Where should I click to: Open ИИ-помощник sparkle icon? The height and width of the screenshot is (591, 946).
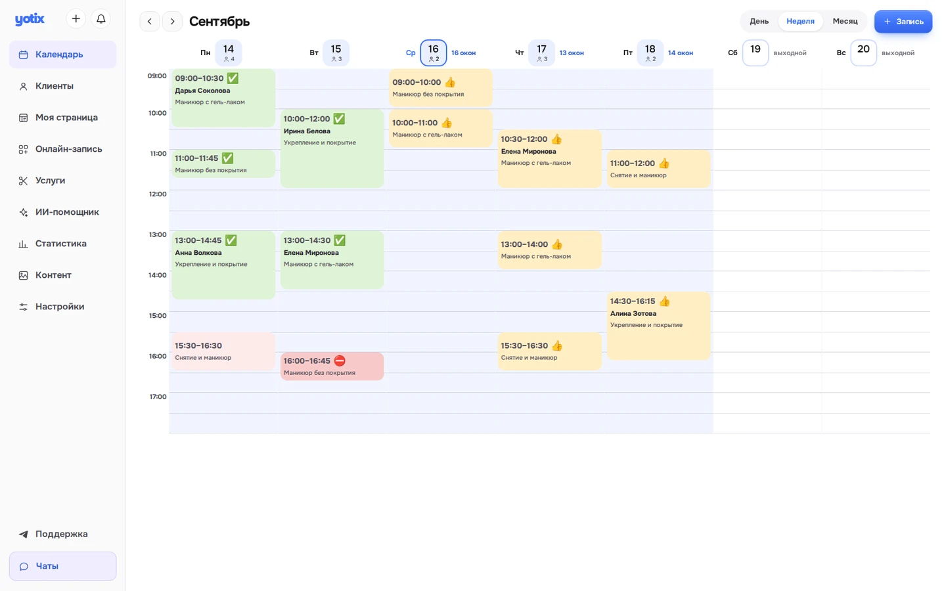pos(23,212)
